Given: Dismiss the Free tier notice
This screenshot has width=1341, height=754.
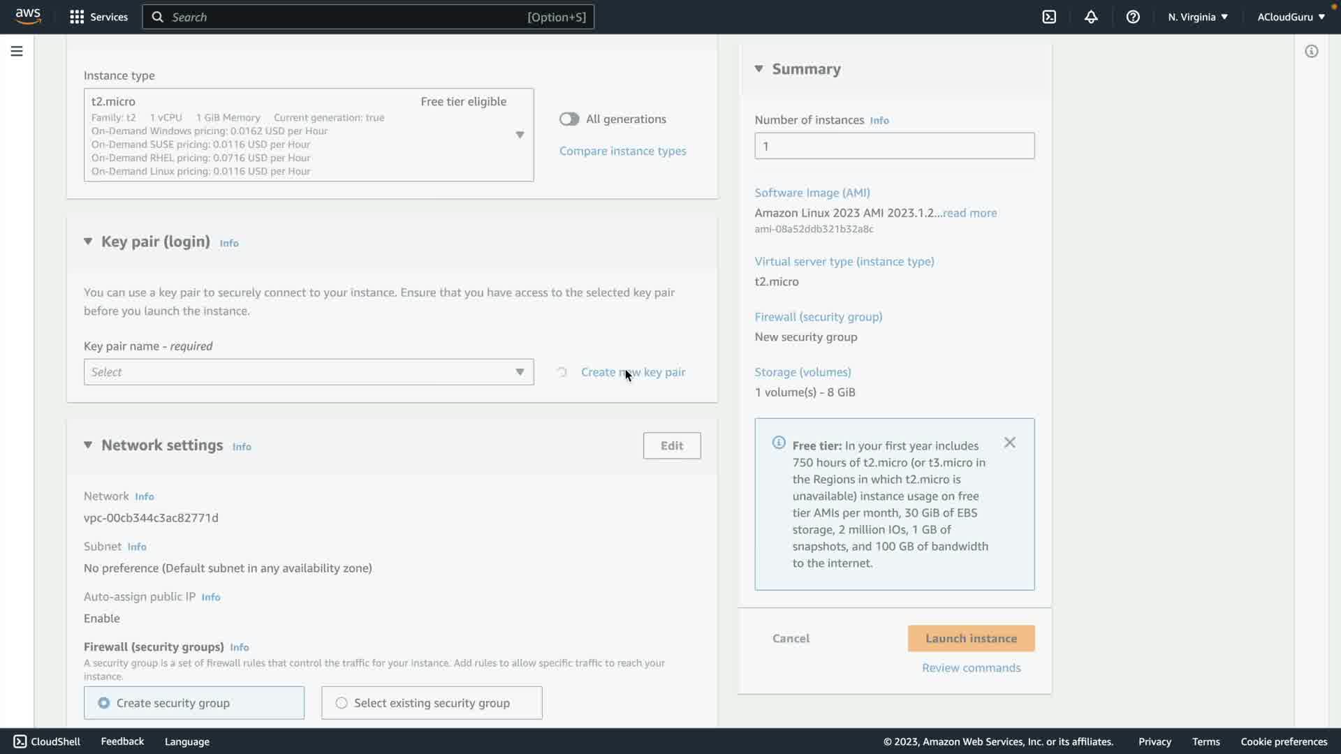Looking at the screenshot, I should pyautogui.click(x=1009, y=443).
